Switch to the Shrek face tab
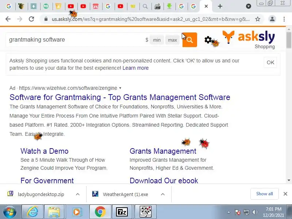292x219 pixels. point(21,6)
